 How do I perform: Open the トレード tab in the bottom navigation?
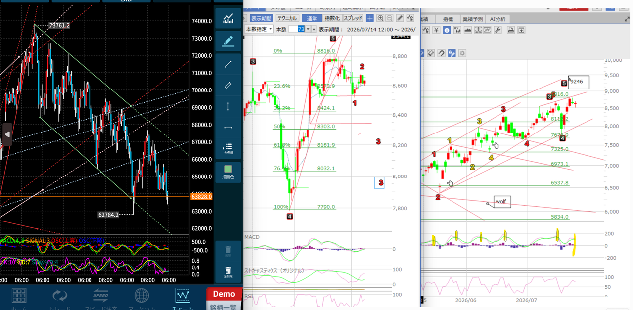[60, 299]
